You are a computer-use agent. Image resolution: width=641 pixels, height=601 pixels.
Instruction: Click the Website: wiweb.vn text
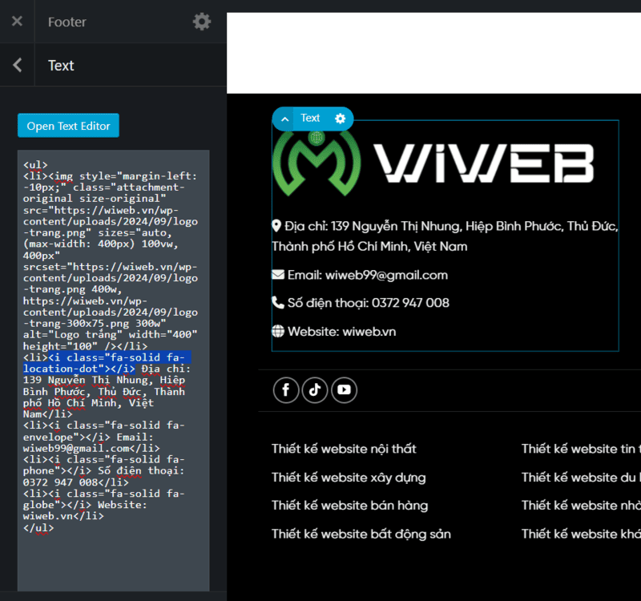[x=342, y=332]
